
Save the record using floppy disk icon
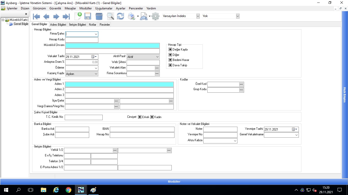88,16
